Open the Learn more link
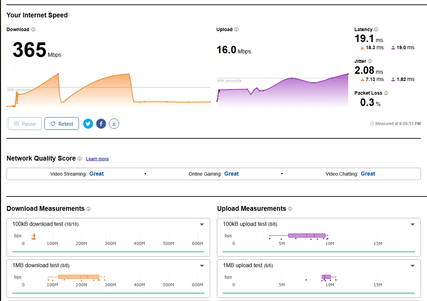 click(97, 159)
